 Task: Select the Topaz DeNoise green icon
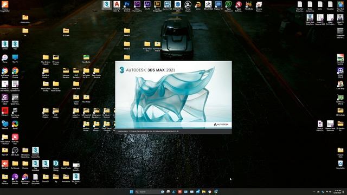click(229, 6)
